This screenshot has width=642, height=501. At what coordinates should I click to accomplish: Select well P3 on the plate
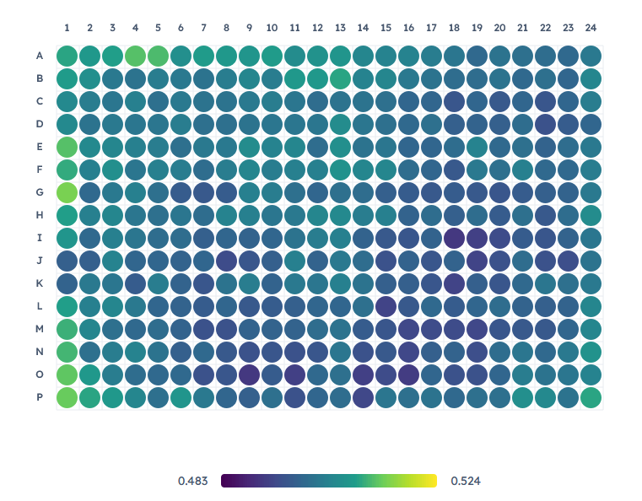(112, 397)
